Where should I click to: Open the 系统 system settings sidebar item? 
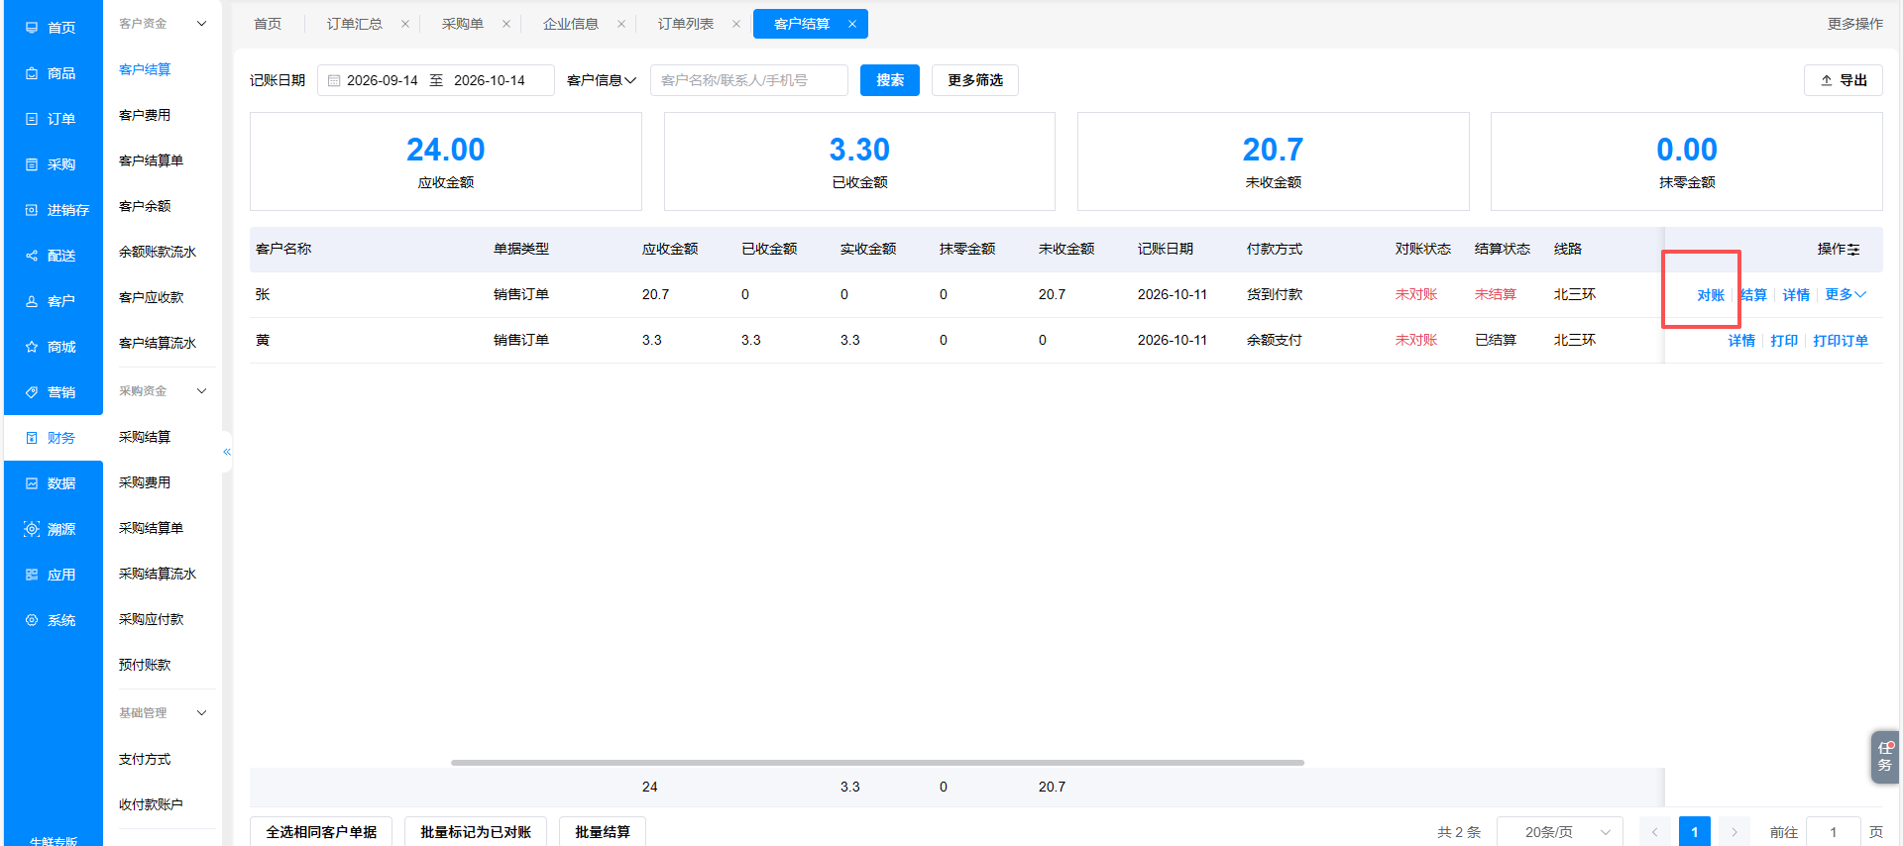click(x=52, y=620)
